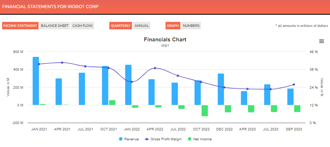Screen dimensions: 330x147
Task: Select the Graph view button
Action: click(173, 26)
